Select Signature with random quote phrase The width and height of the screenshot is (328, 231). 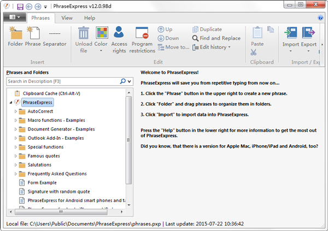(x=59, y=192)
